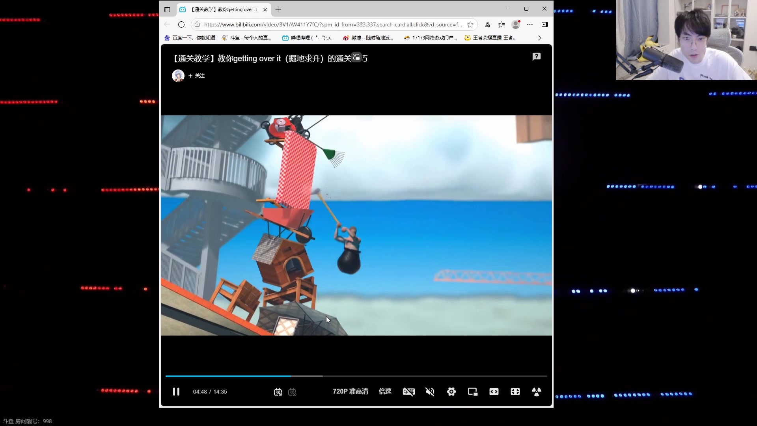
Task: Open 哔哩哔哩 bookmark
Action: [x=308, y=38]
